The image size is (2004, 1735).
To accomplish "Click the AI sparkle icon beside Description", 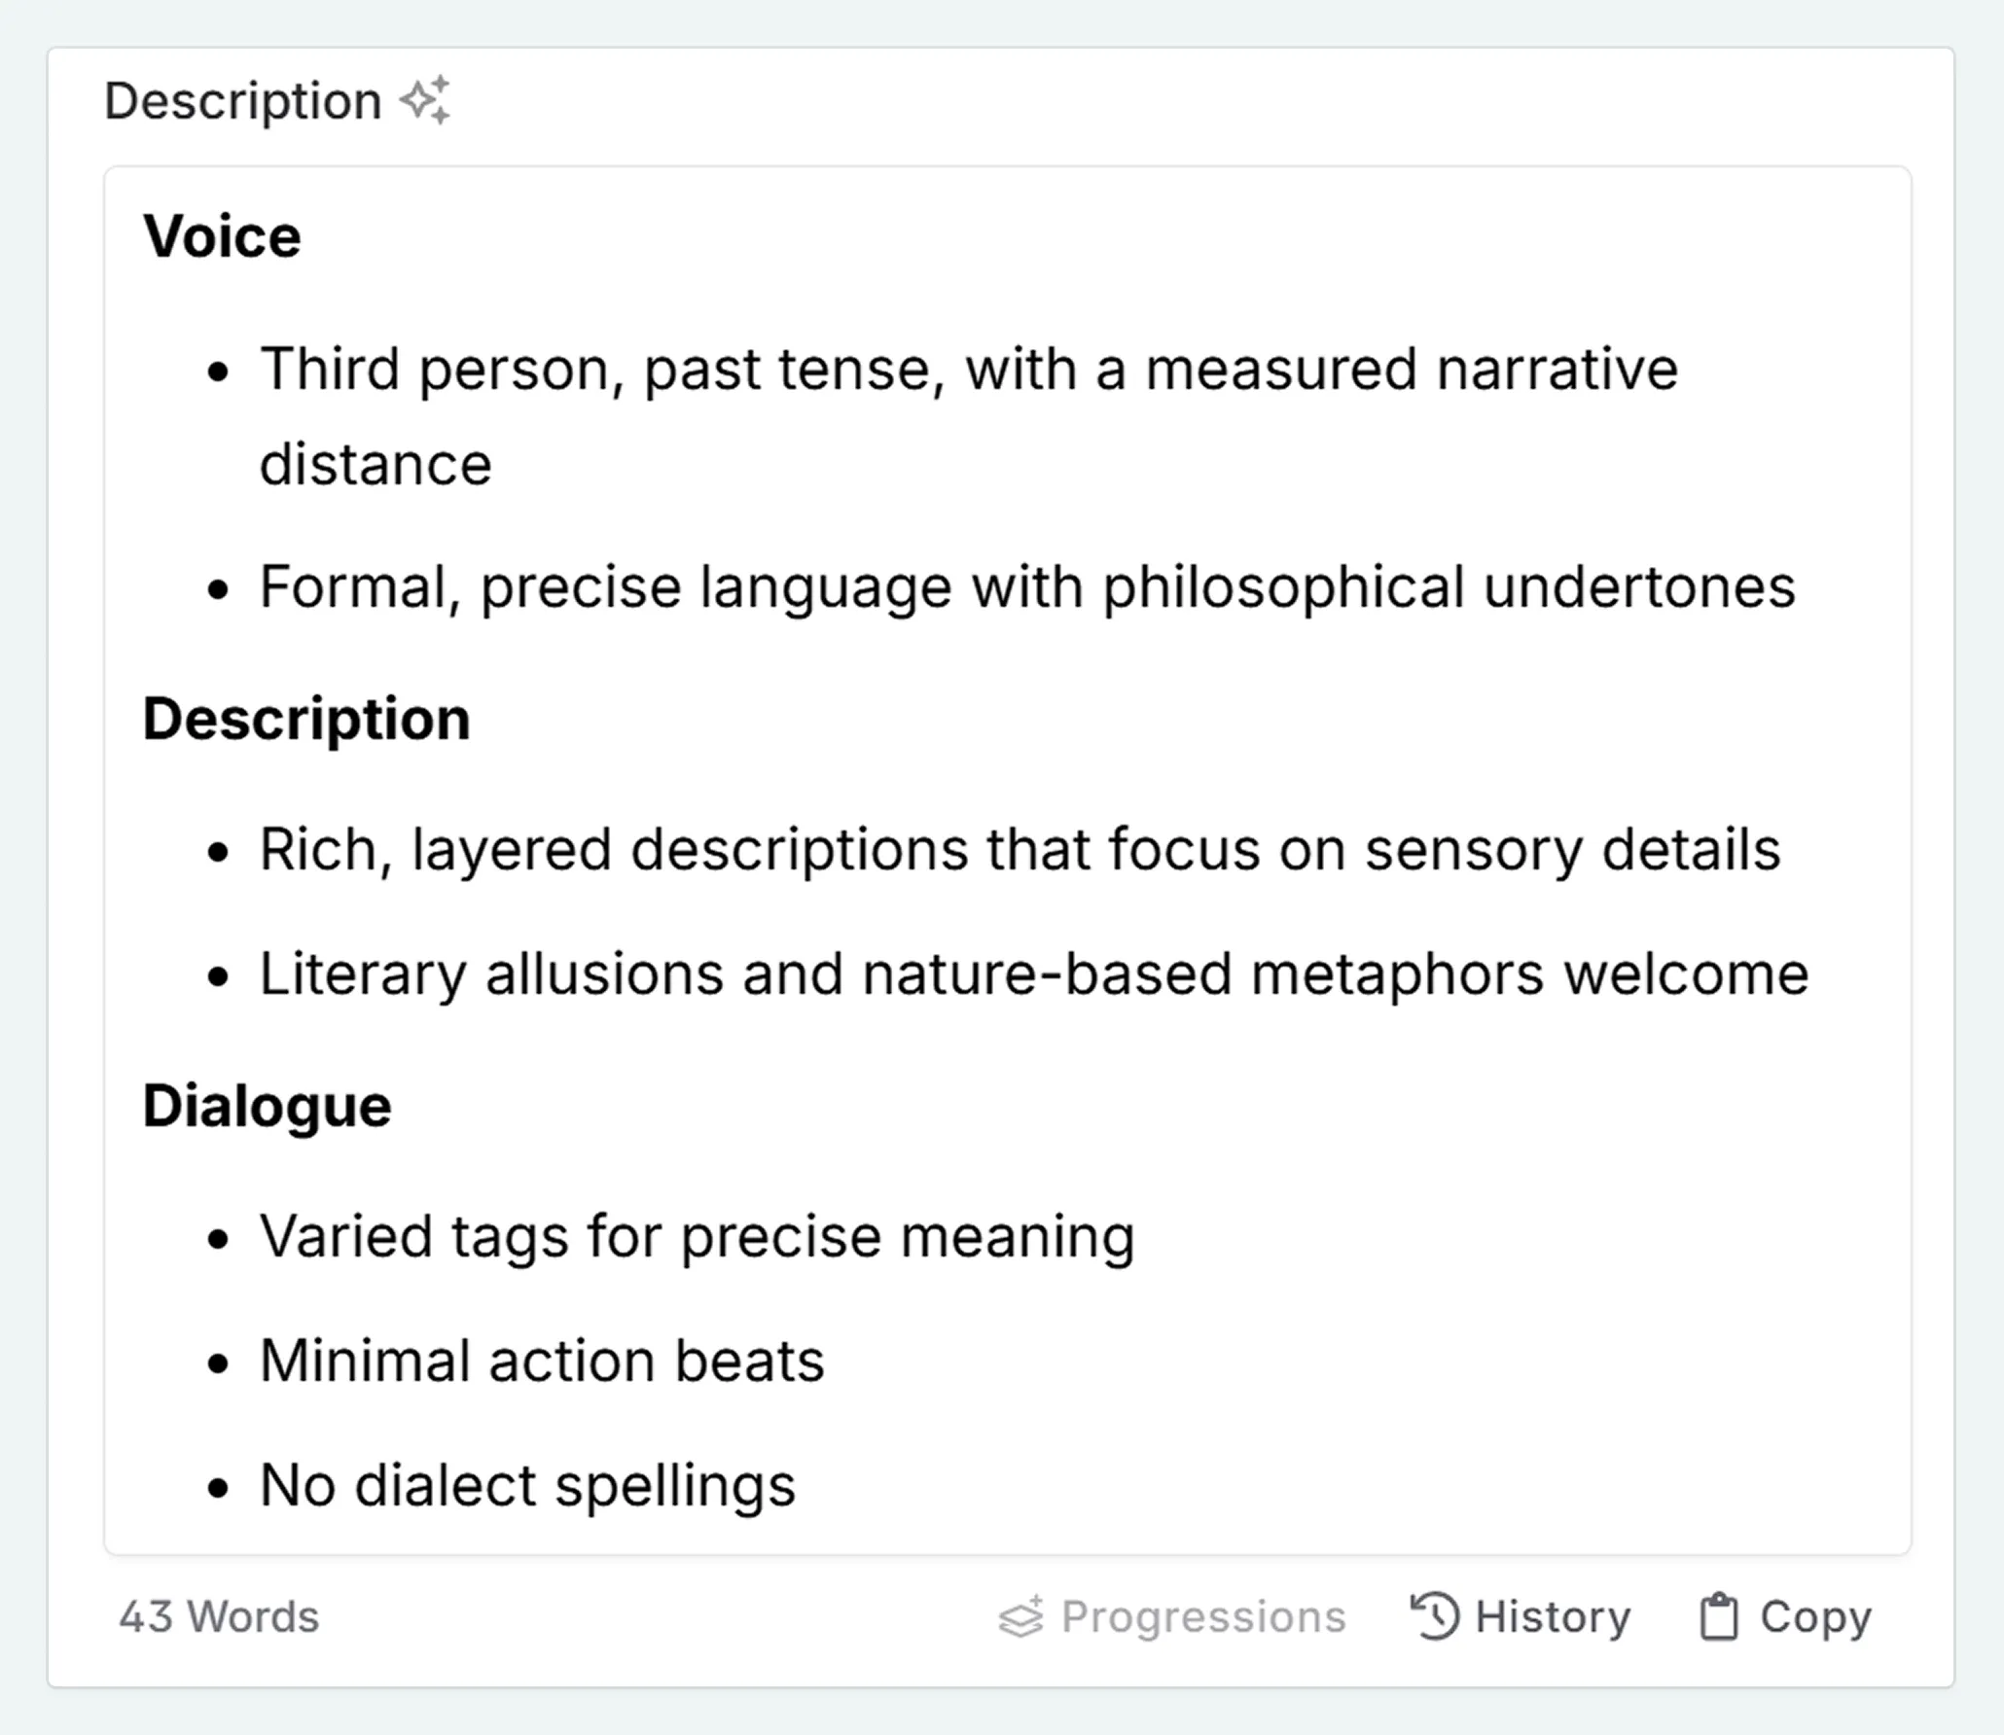I will click(426, 100).
